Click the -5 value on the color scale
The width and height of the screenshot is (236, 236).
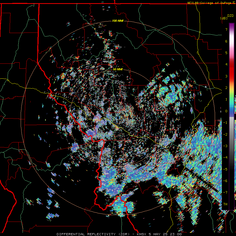point(225,169)
